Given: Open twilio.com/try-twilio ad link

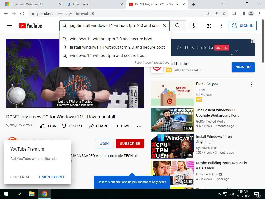Looking at the screenshot, I should [x=187, y=70].
